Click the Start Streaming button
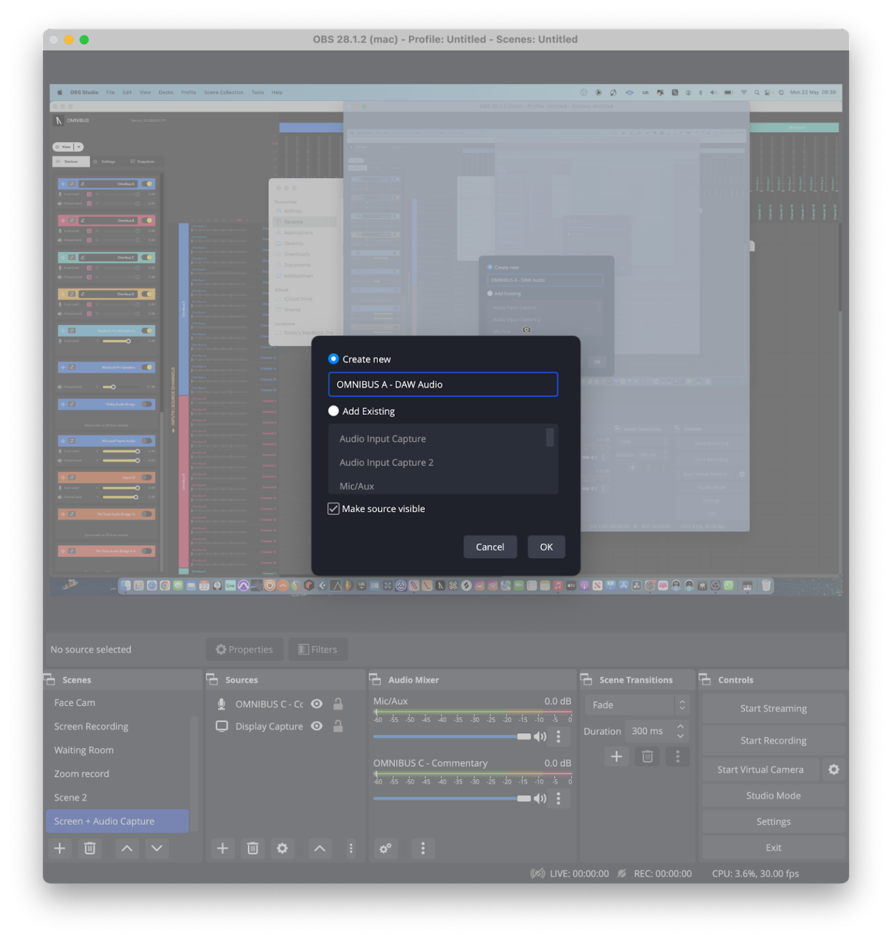Viewport: 892px width, 940px height. tap(773, 708)
